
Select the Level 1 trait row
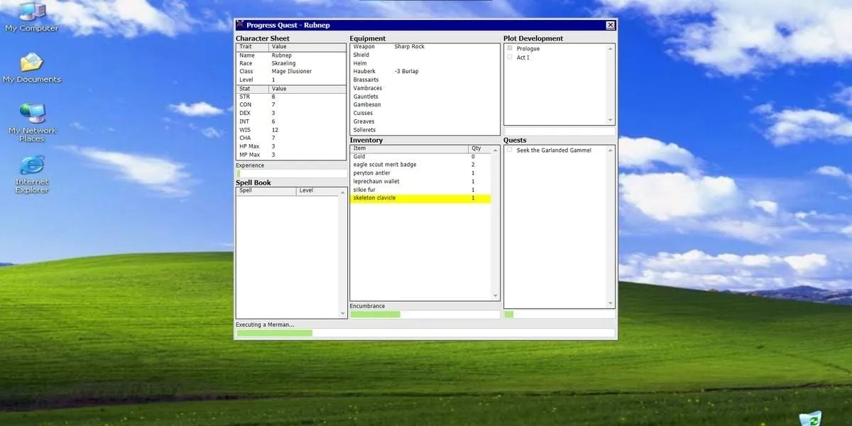[291, 80]
